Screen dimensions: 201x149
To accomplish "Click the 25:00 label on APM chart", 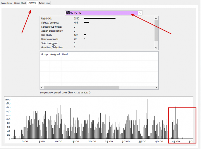I will point(109,141).
